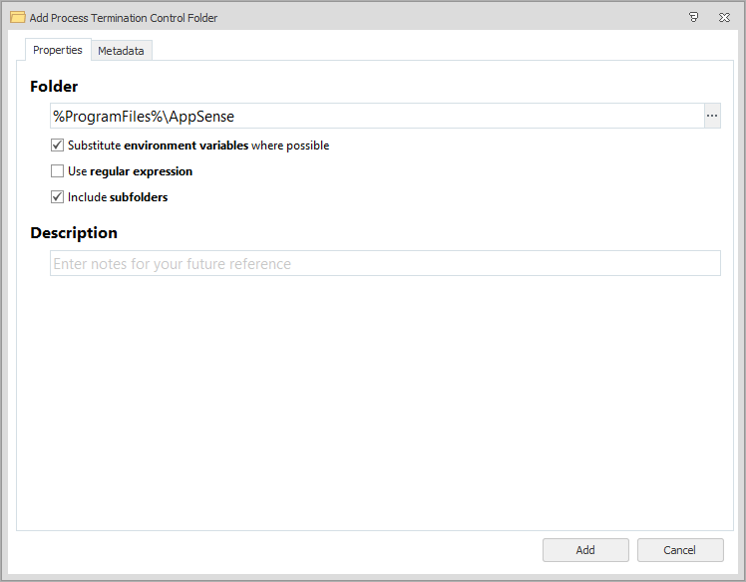The height and width of the screenshot is (582, 746).
Task: Click the bold Folder section heading
Action: pyautogui.click(x=54, y=87)
